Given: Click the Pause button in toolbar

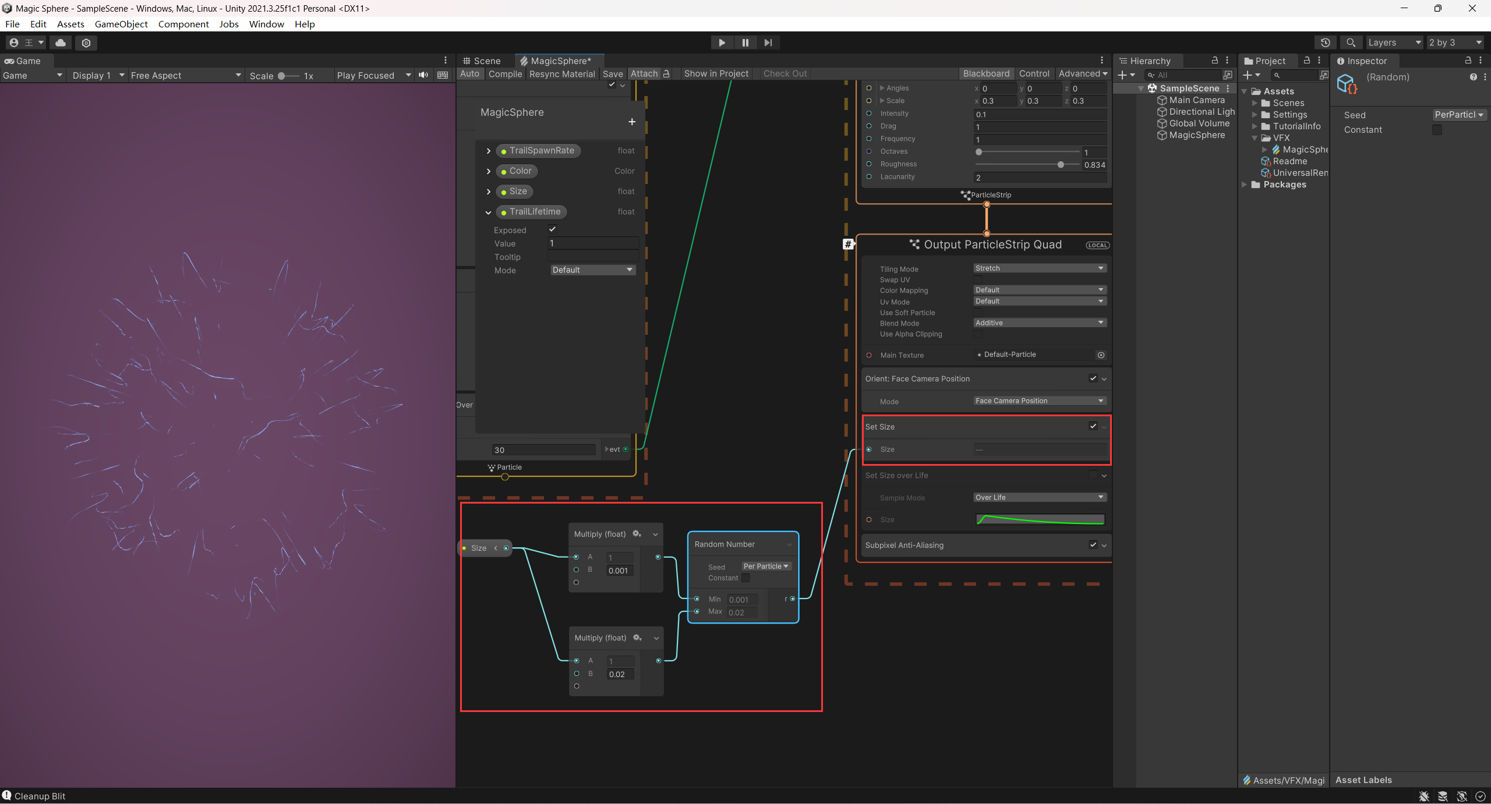Looking at the screenshot, I should [x=745, y=42].
